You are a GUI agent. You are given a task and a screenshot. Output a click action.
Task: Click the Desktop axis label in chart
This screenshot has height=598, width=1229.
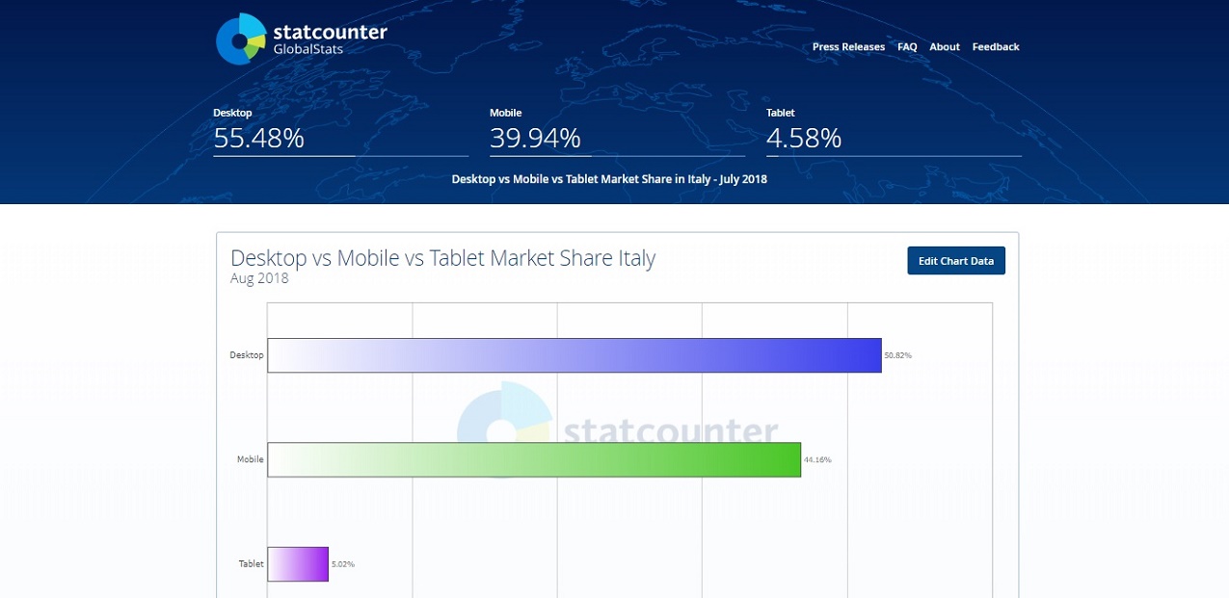[x=247, y=355]
